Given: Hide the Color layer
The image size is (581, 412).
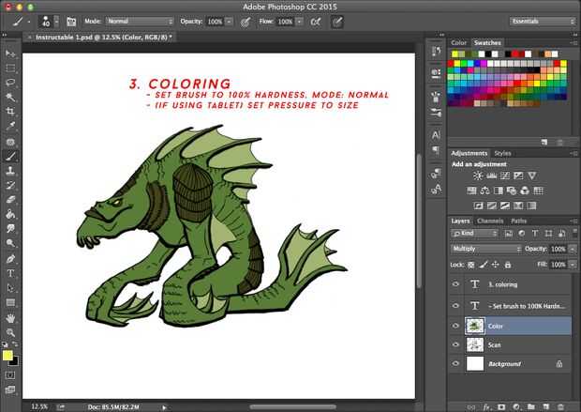Looking at the screenshot, I should pyautogui.click(x=456, y=326).
